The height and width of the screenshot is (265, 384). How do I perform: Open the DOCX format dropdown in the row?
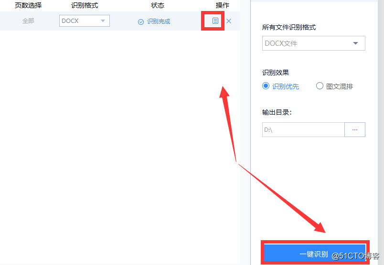[84, 21]
